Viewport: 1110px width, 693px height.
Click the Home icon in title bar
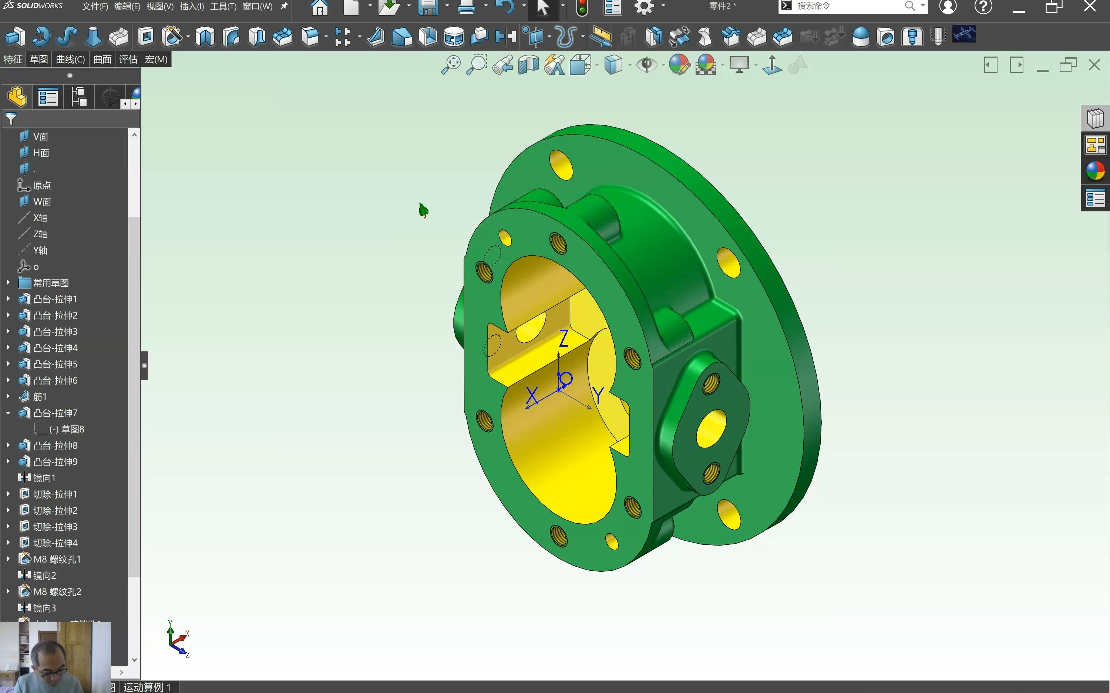pyautogui.click(x=320, y=8)
